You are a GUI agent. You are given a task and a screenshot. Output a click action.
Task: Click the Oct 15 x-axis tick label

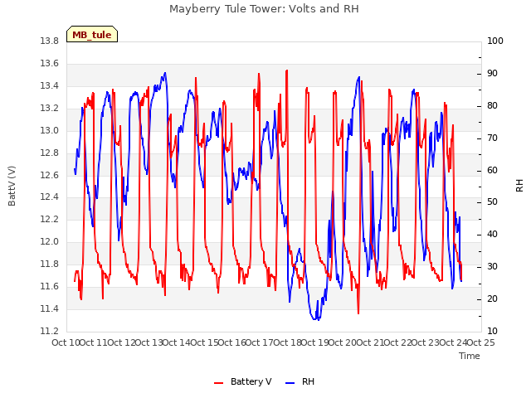[x=204, y=342]
